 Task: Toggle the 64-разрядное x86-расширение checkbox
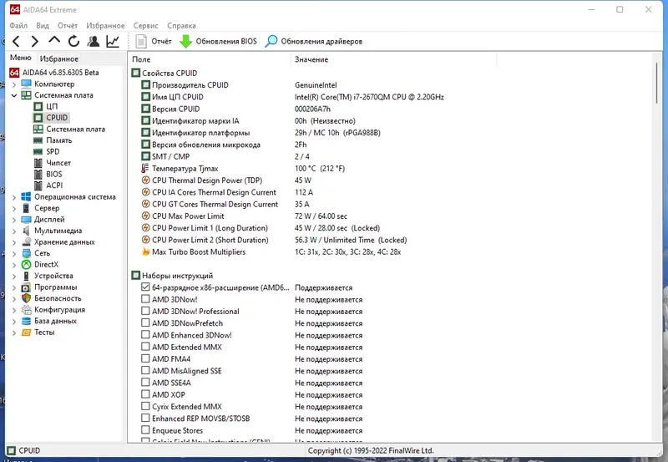[145, 287]
